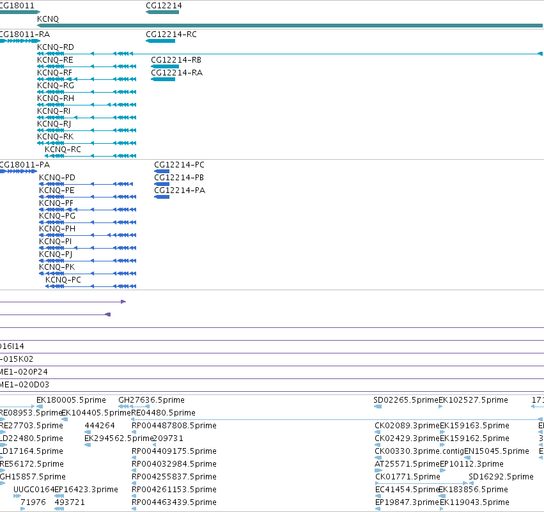
Task: Select the RE04480.5prime EST label
Action: [163, 413]
